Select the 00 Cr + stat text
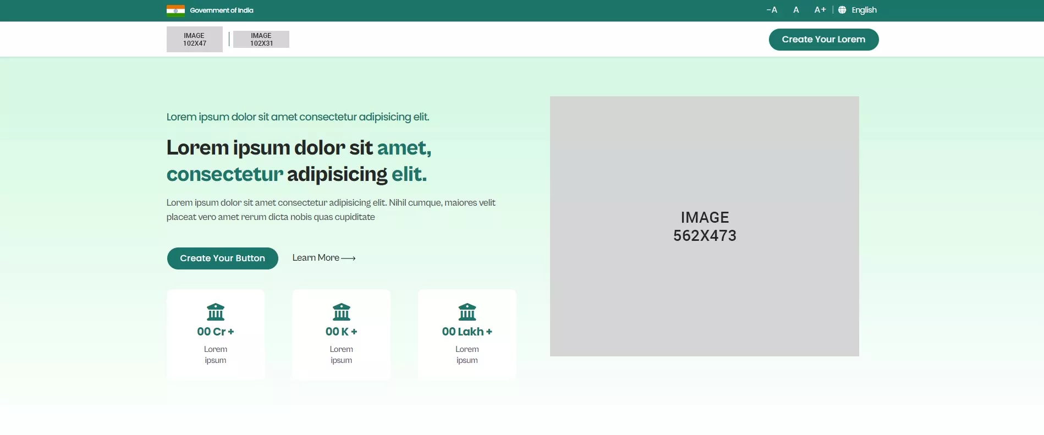The height and width of the screenshot is (435, 1044). pyautogui.click(x=216, y=332)
